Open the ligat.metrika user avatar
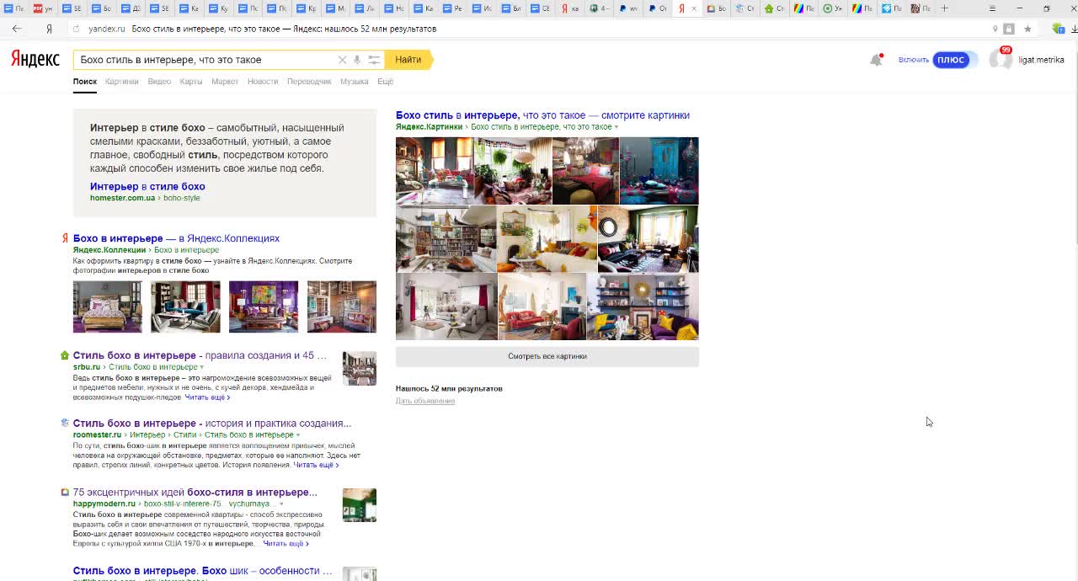Image resolution: width=1078 pixels, height=581 pixels. [x=1000, y=60]
